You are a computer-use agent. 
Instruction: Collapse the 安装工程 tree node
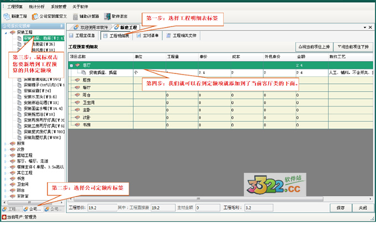click(6, 33)
